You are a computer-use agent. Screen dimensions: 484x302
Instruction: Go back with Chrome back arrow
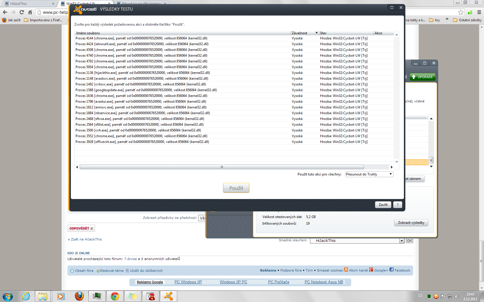point(5,12)
